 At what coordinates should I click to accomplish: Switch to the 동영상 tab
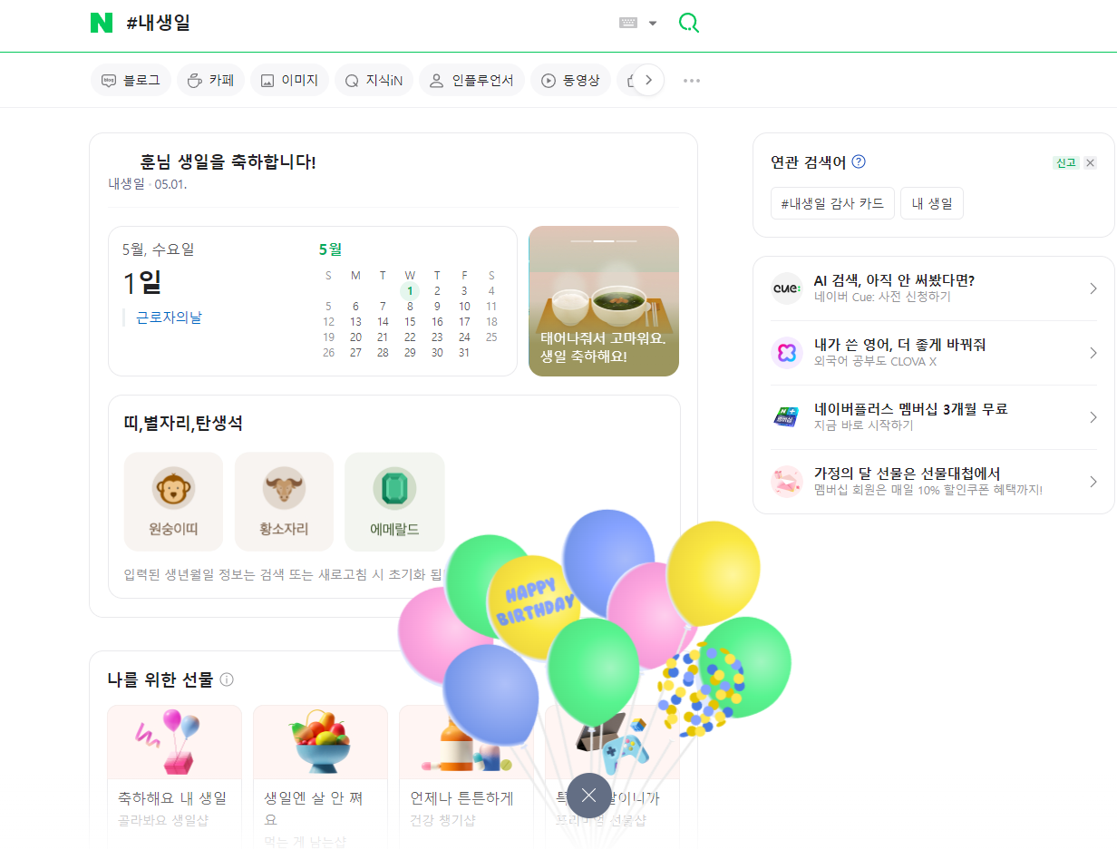coord(570,81)
